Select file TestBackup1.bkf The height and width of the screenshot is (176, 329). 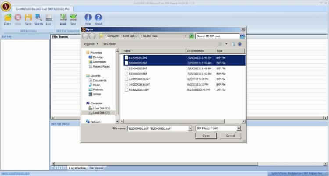(184, 90)
